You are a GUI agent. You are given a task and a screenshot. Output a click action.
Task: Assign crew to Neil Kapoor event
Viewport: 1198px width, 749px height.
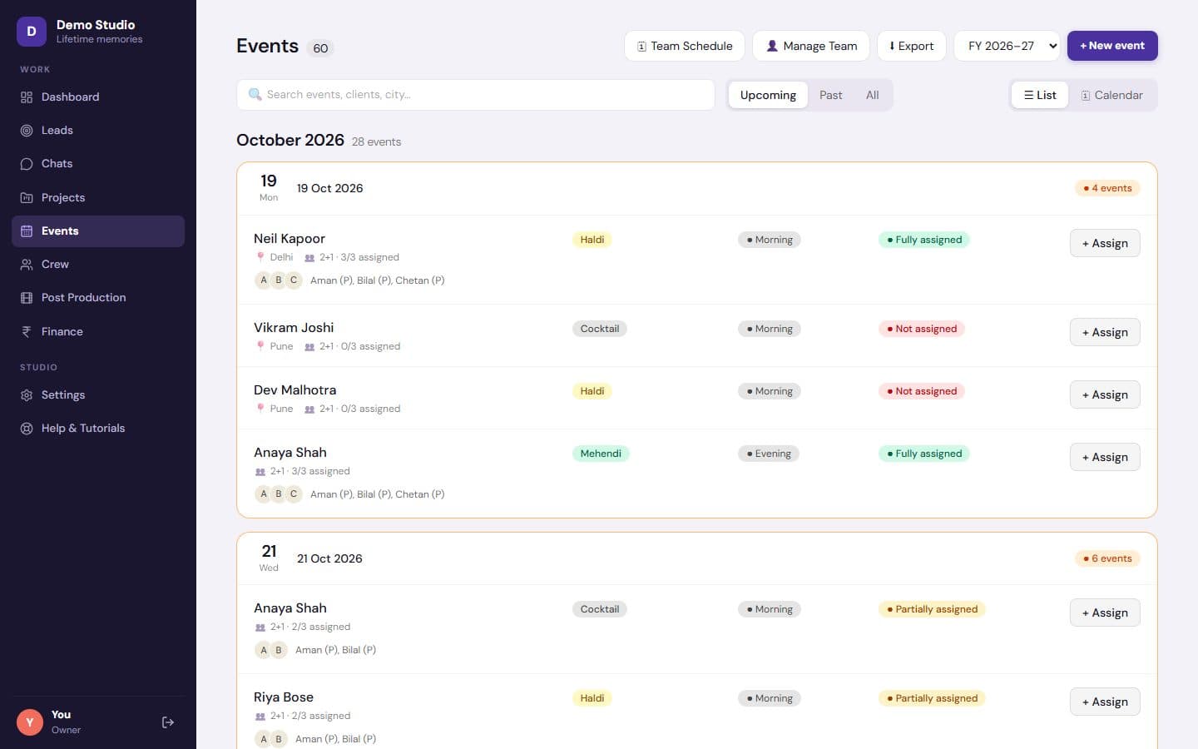1105,243
